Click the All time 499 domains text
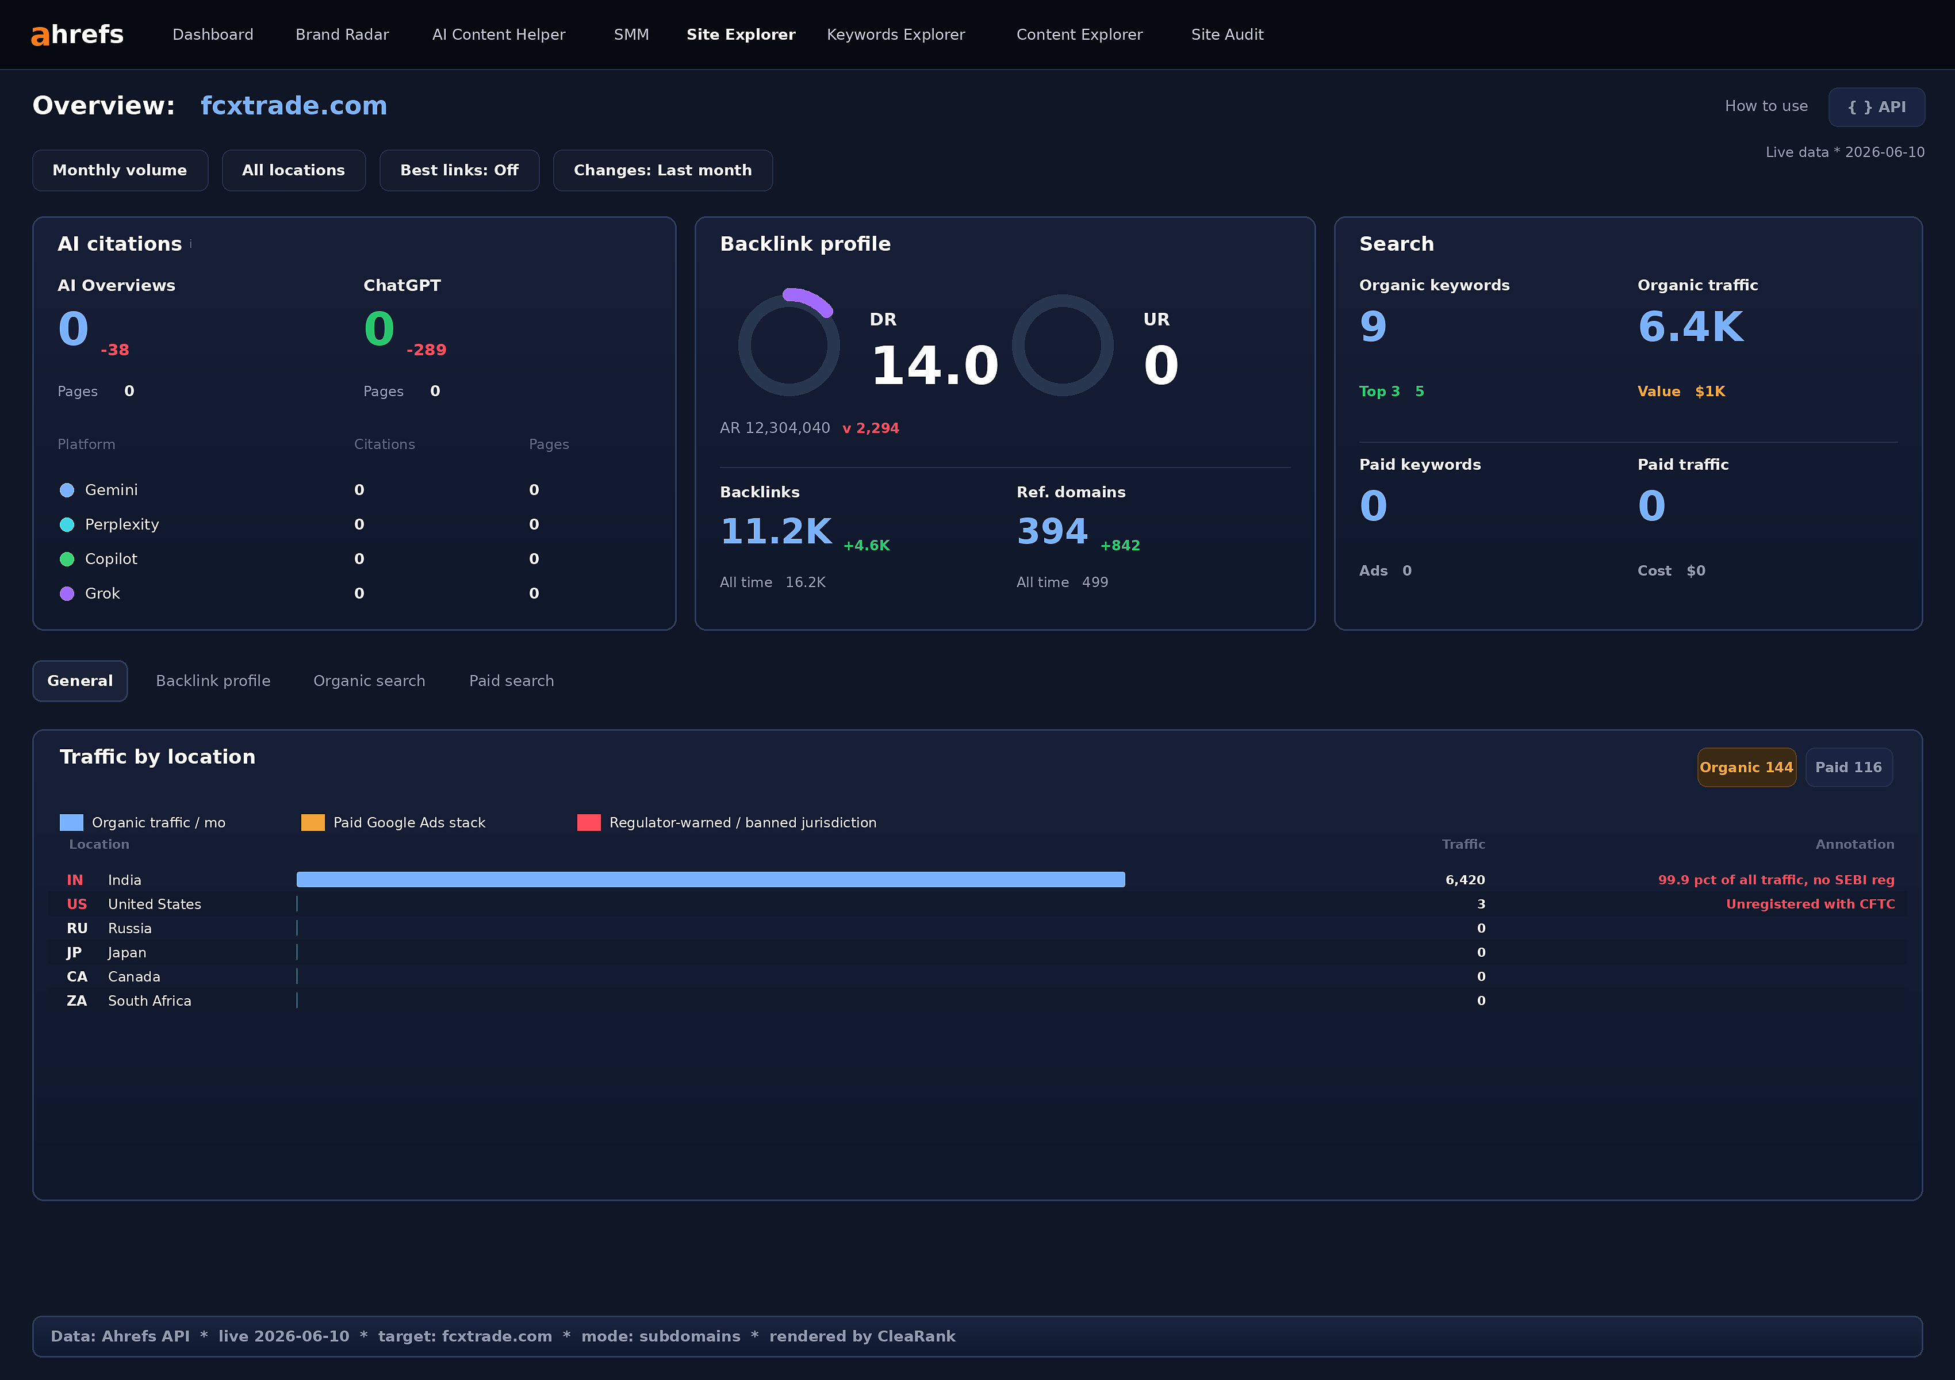The width and height of the screenshot is (1955, 1380). click(1062, 582)
